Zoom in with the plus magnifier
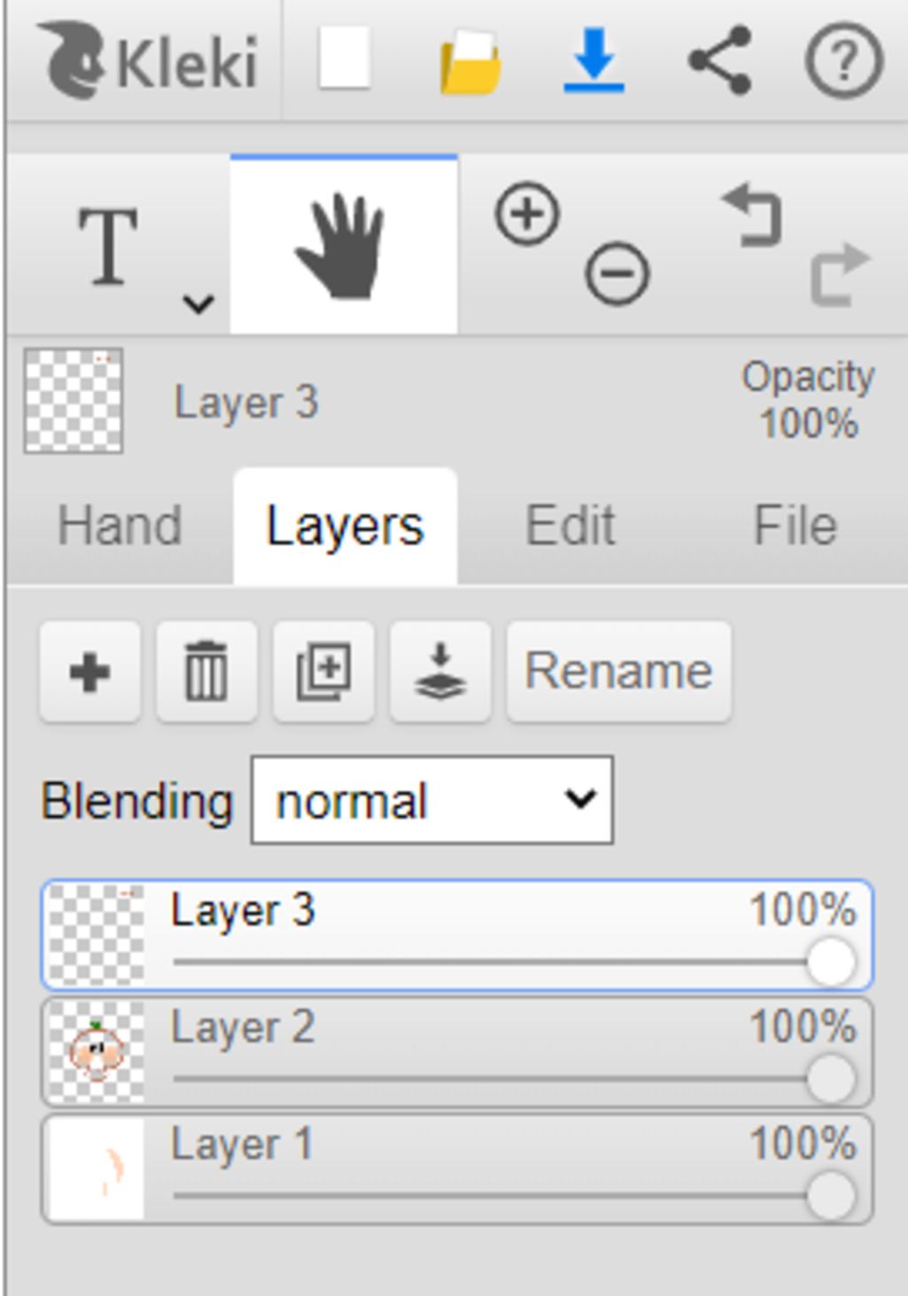Viewport: 908px width, 1296px height. [528, 214]
